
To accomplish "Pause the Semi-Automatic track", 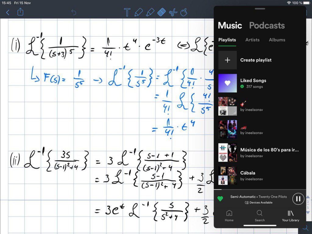I will tap(298, 199).
